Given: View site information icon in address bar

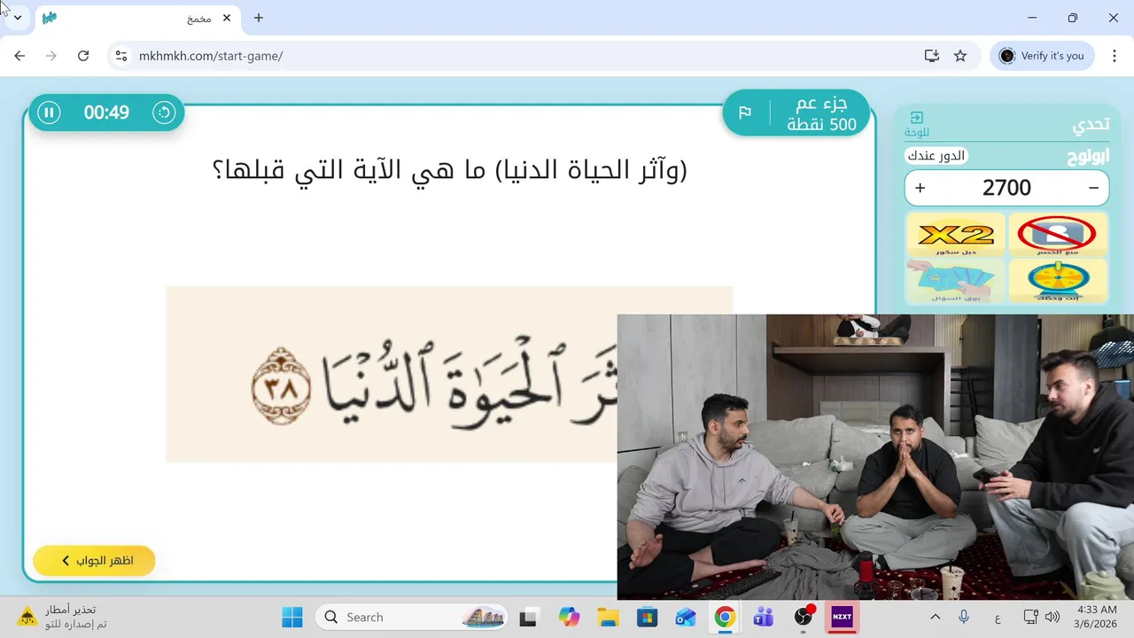Looking at the screenshot, I should (x=121, y=56).
